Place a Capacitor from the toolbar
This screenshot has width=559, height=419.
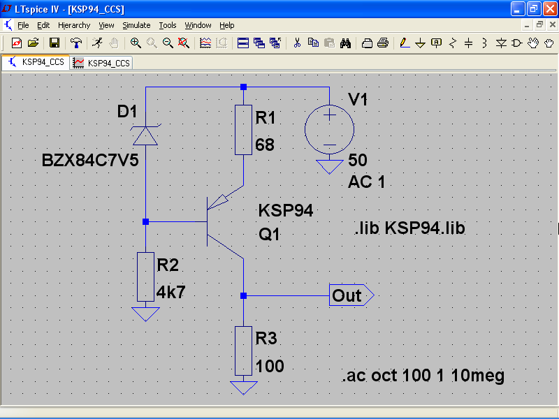point(468,43)
